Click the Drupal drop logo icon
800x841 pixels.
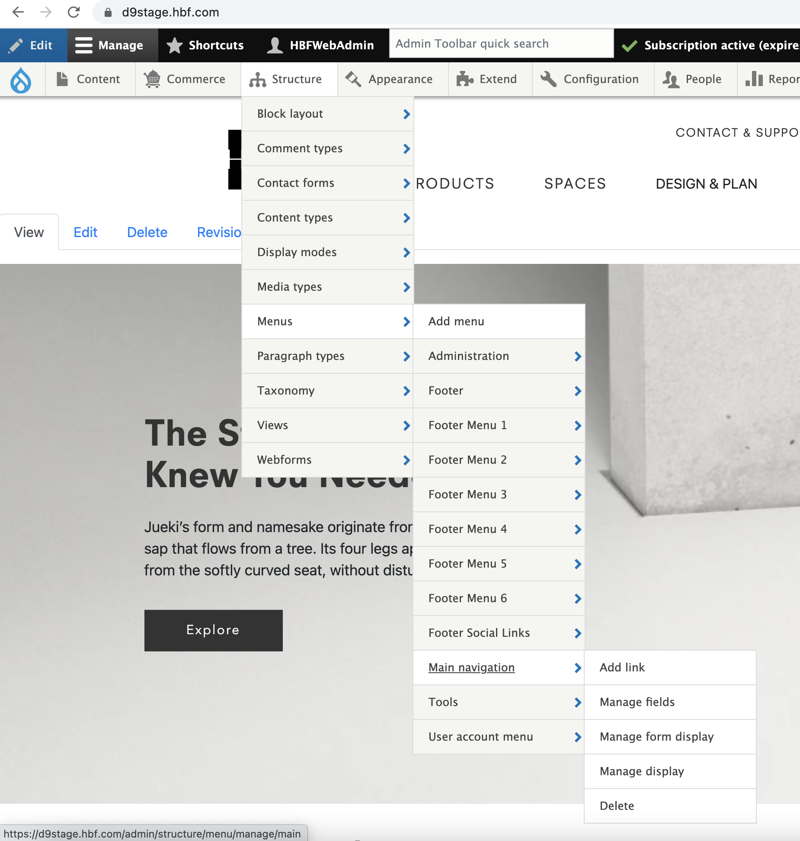(x=21, y=80)
